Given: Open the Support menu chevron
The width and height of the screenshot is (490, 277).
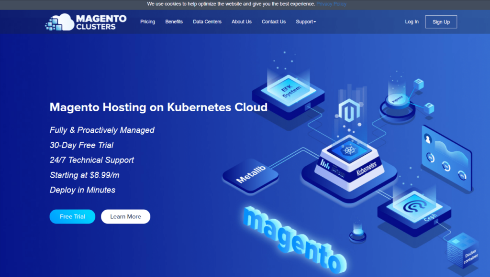Looking at the screenshot, I should tap(314, 21).
